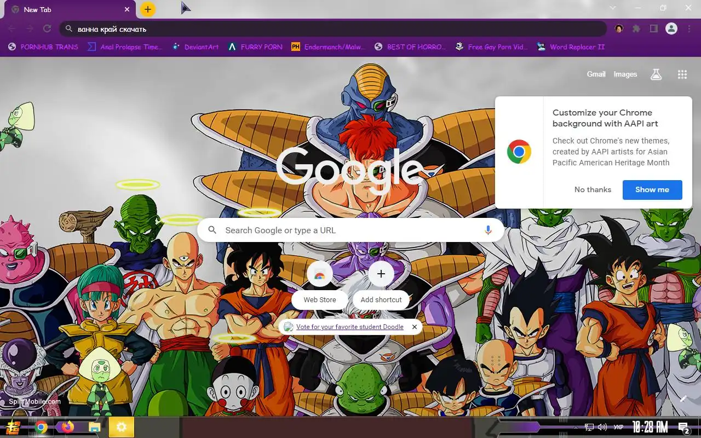The image size is (701, 438).
Task: Switch the УКР input language indicator
Action: (618, 427)
